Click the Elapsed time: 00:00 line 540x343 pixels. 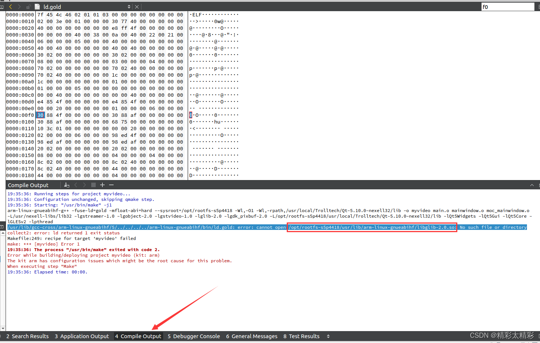click(x=47, y=272)
